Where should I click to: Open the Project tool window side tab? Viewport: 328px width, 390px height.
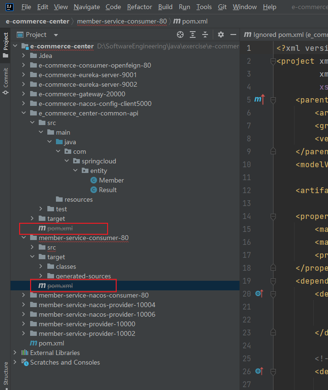5,45
